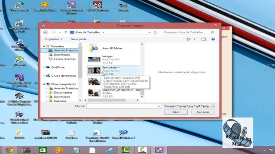Select Downloads under Favoritos
Image resolution: width=275 pixels, height=154 pixels.
click(x=62, y=55)
